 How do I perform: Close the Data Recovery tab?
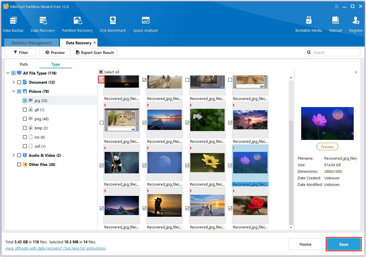click(x=95, y=43)
